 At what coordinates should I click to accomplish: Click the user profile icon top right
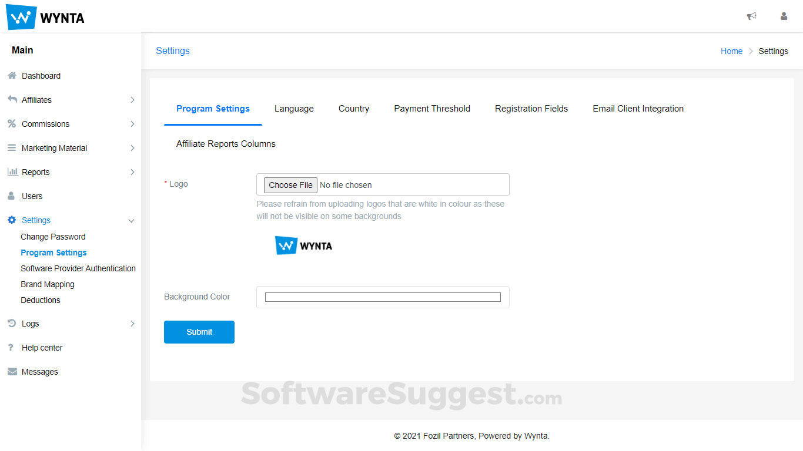pos(784,16)
